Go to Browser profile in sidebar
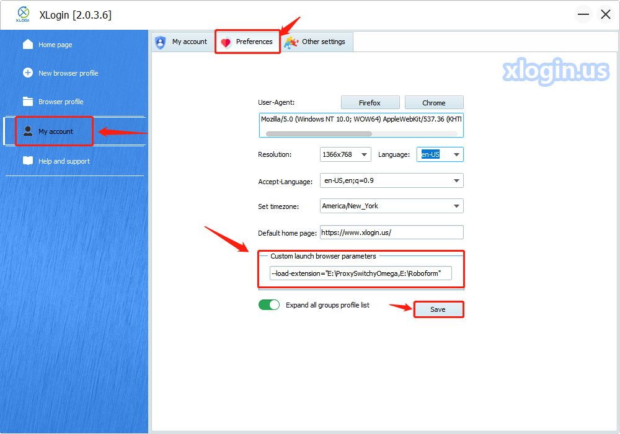The width and height of the screenshot is (620, 434). point(61,102)
